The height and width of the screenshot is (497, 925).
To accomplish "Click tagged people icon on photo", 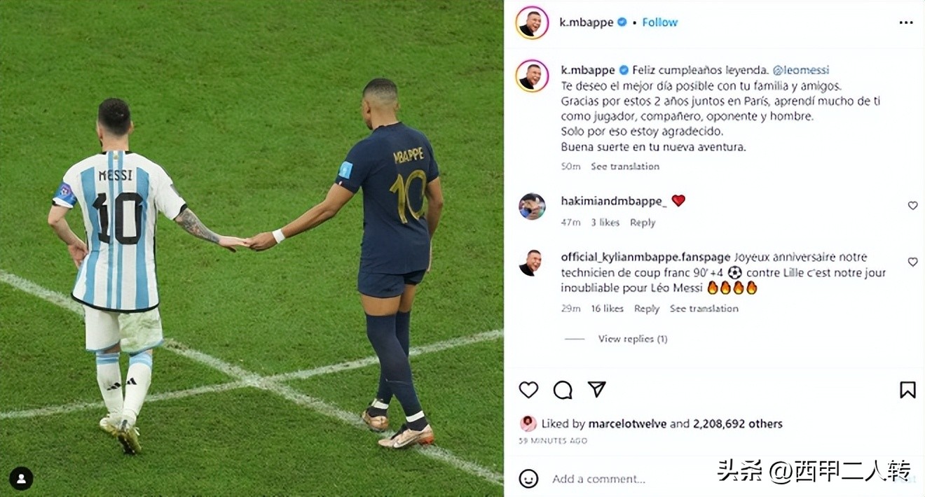I will (22, 478).
